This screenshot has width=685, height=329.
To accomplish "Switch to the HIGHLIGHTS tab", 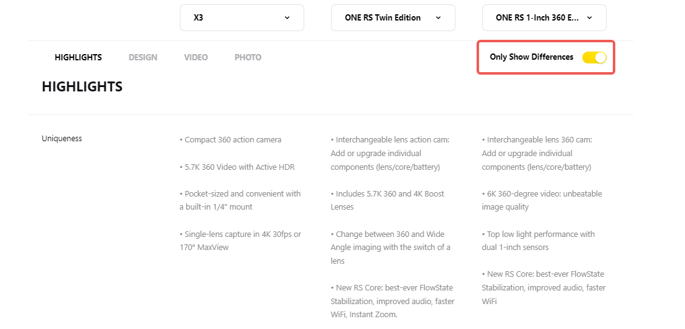I will [78, 57].
